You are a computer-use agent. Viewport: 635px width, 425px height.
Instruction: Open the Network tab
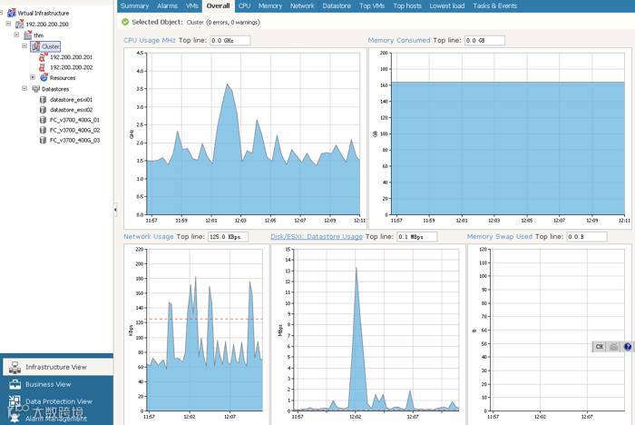[302, 5]
